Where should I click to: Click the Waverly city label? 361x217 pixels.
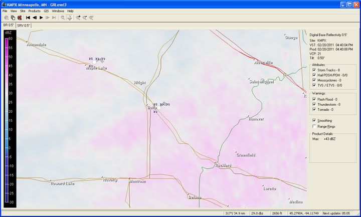110,180
